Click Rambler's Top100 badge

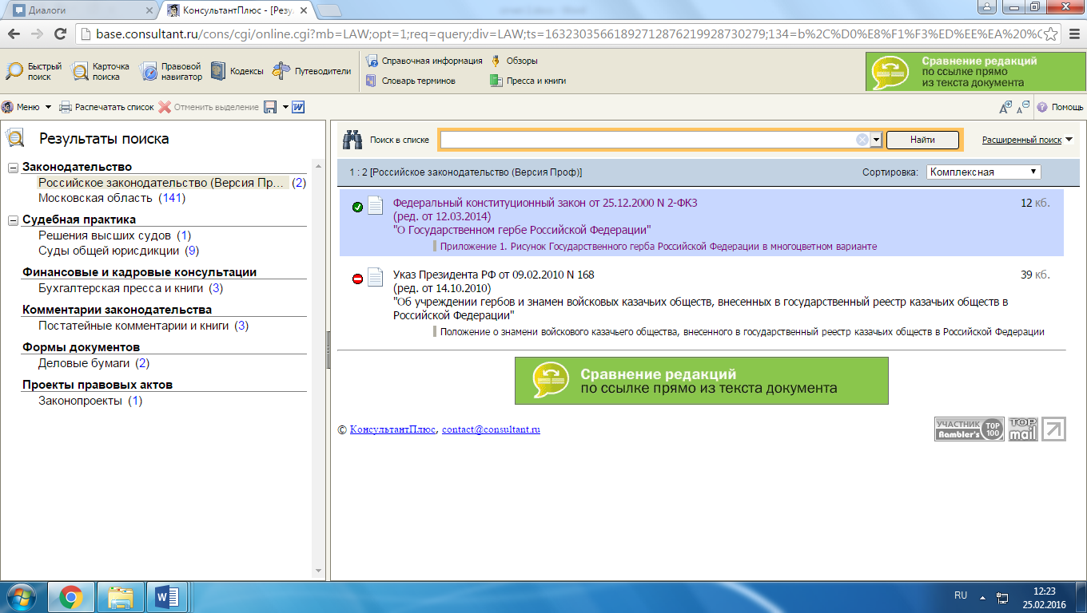pos(970,429)
